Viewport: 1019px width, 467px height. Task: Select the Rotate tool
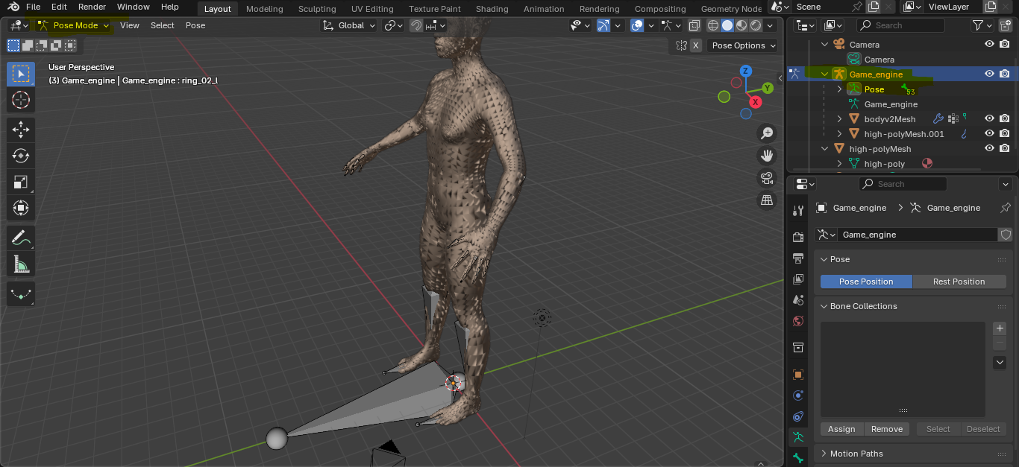(x=21, y=156)
